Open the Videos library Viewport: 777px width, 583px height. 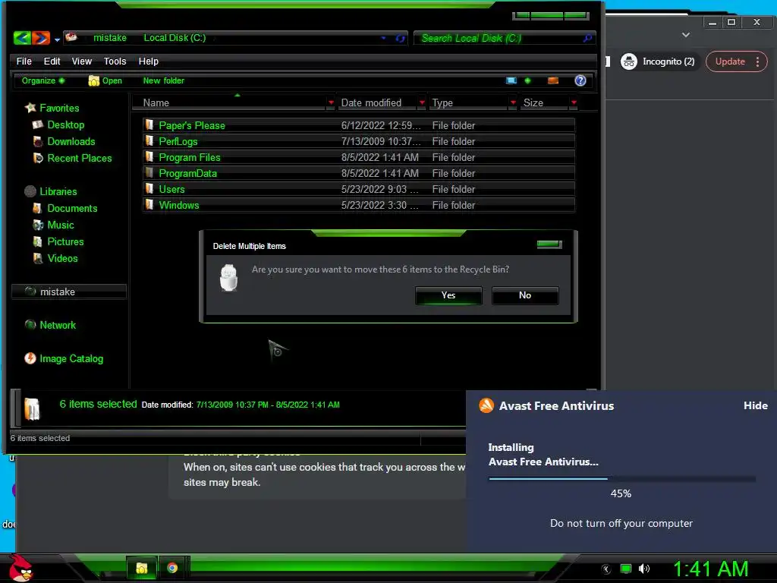pyautogui.click(x=55, y=258)
